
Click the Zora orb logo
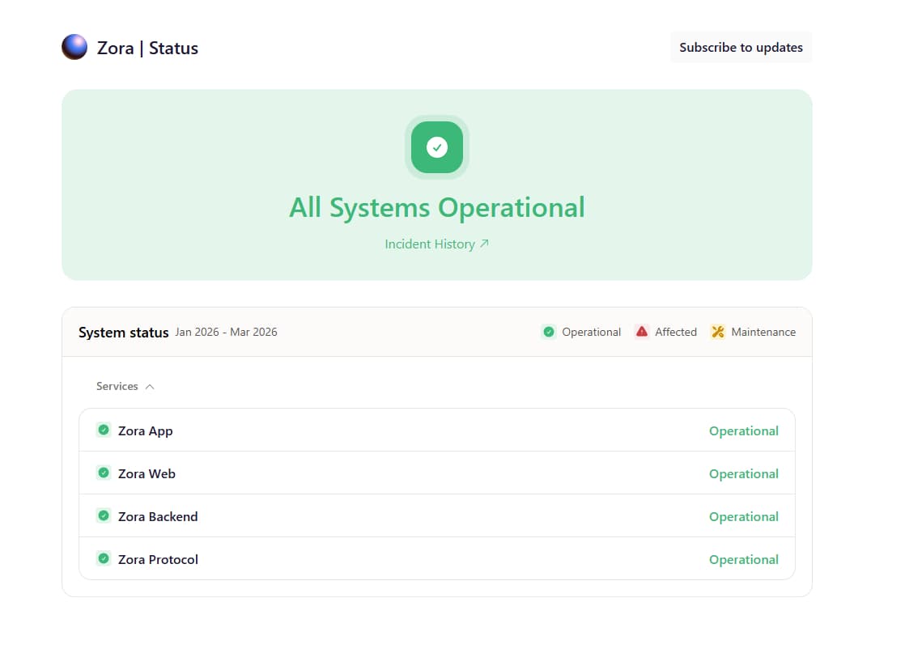point(74,47)
